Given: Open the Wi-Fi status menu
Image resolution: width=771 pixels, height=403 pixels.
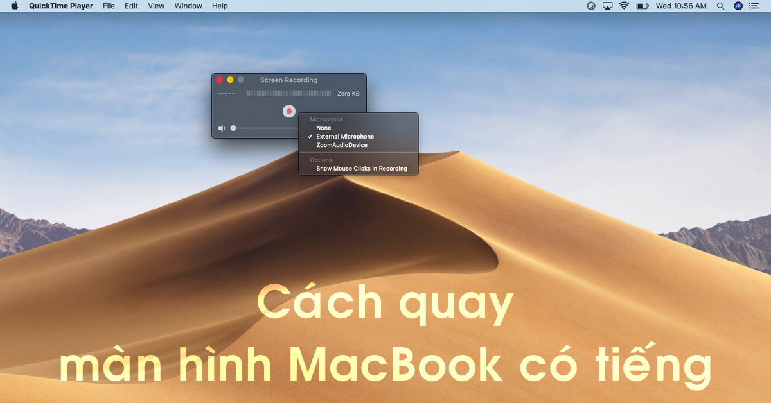Looking at the screenshot, I should coord(625,6).
